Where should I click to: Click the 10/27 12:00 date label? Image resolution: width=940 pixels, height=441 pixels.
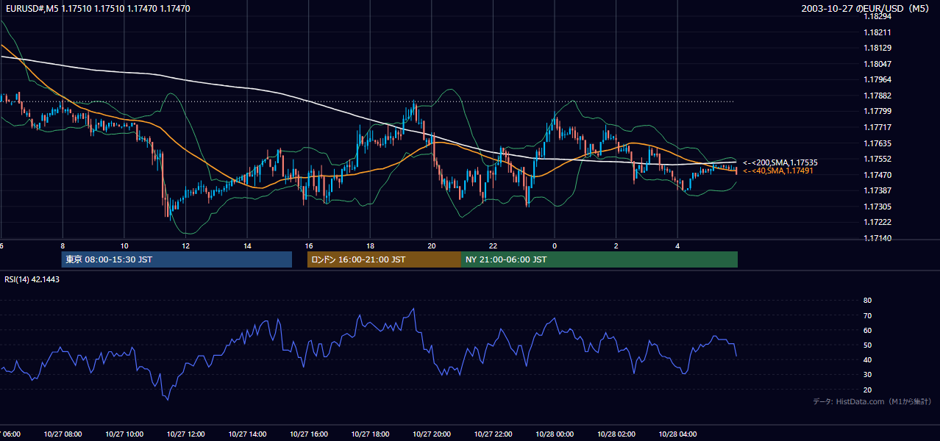tap(185, 434)
